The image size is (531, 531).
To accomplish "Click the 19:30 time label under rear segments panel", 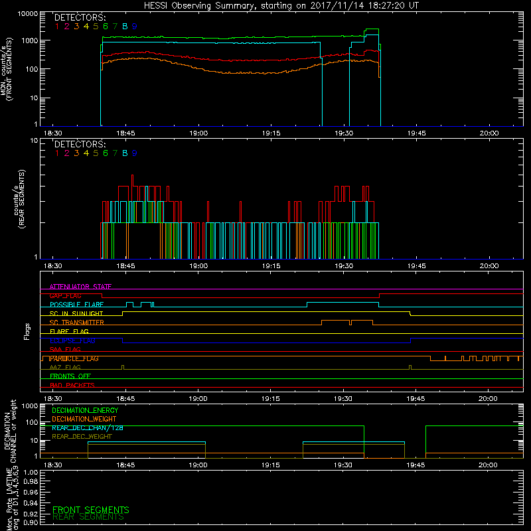I will tap(344, 266).
